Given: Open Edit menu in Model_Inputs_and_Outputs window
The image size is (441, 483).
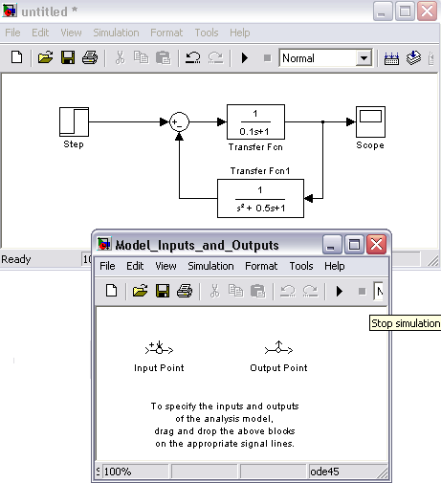Looking at the screenshot, I should click(135, 266).
